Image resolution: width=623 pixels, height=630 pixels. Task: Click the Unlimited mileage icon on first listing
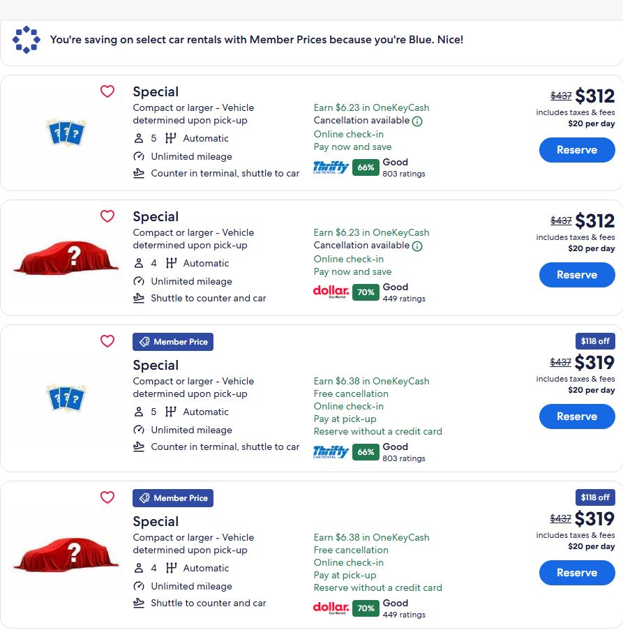[x=139, y=156]
